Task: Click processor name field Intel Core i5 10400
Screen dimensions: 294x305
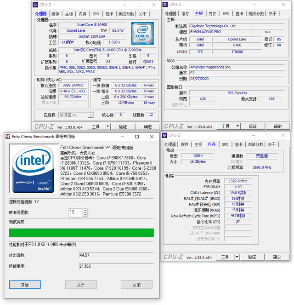Action: click(x=92, y=25)
